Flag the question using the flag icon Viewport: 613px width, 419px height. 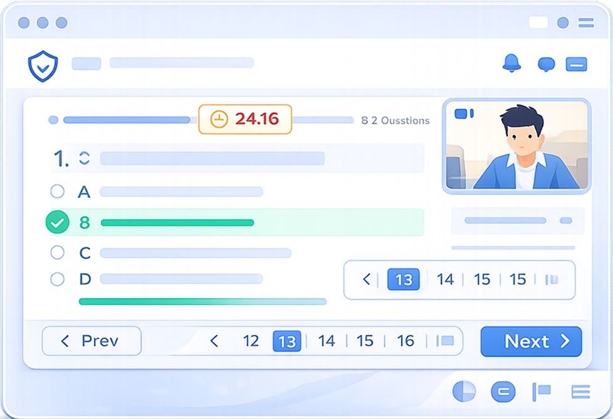click(x=542, y=391)
